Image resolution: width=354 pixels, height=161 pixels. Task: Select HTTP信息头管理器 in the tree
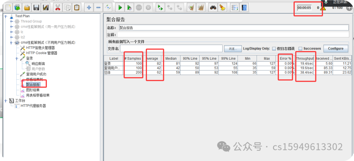[x=40, y=48]
